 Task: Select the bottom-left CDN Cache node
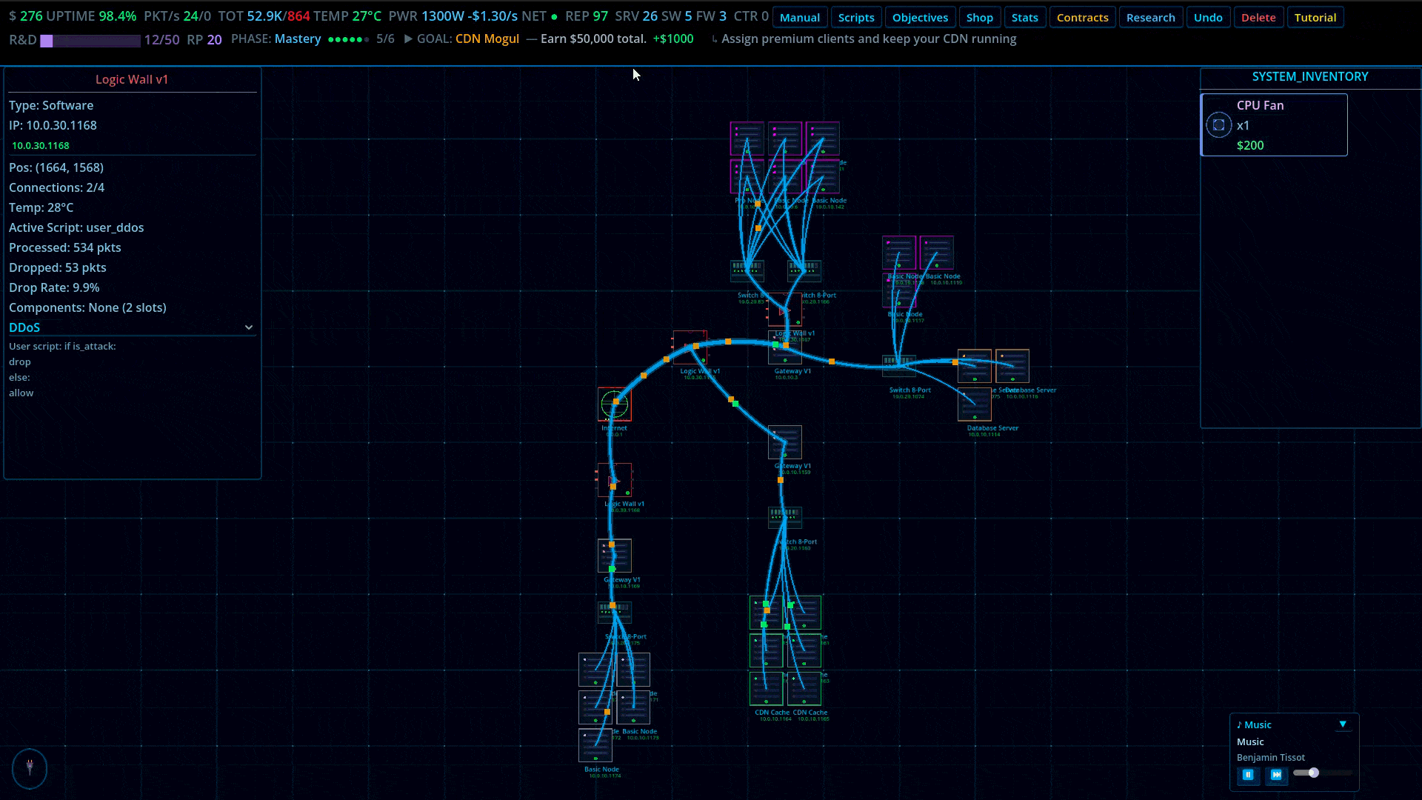point(766,689)
